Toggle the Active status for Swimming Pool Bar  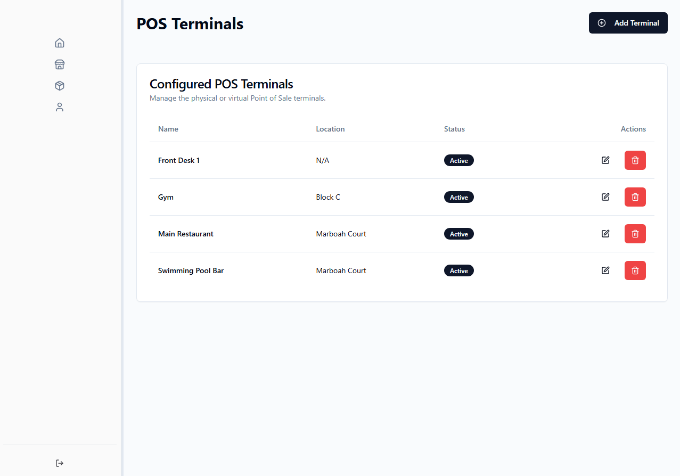458,270
